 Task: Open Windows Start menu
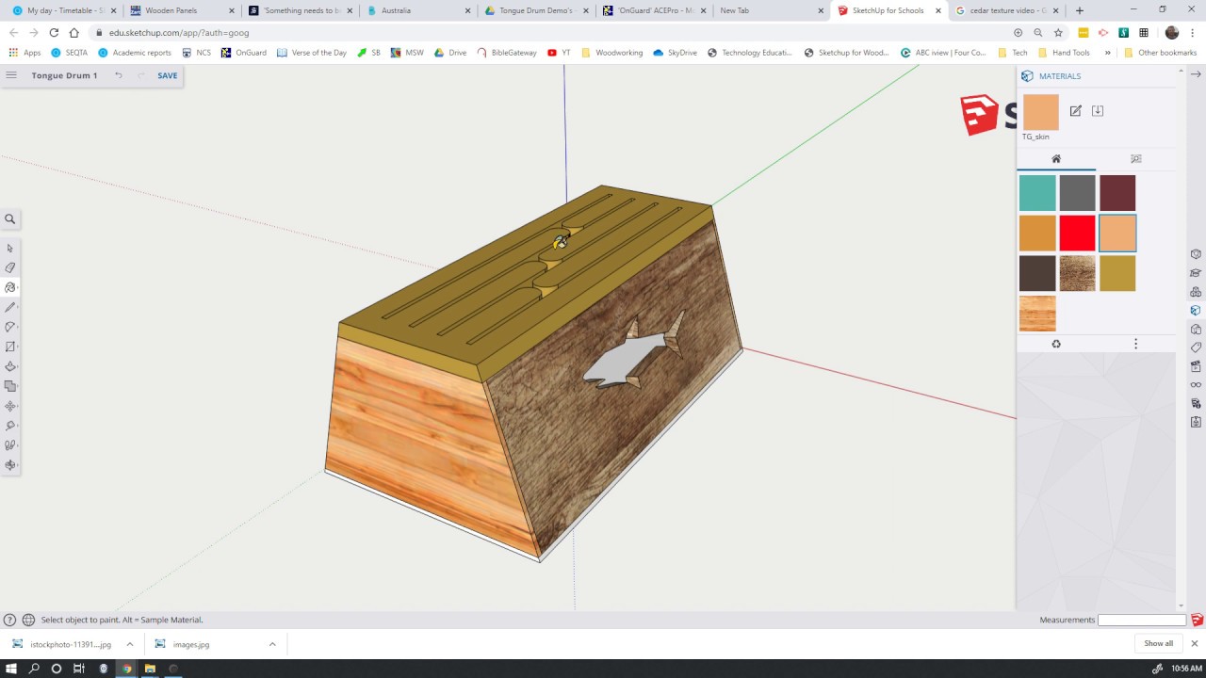[x=10, y=669]
